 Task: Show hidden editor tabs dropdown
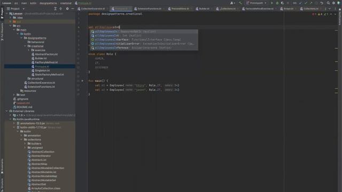pos(330,9)
